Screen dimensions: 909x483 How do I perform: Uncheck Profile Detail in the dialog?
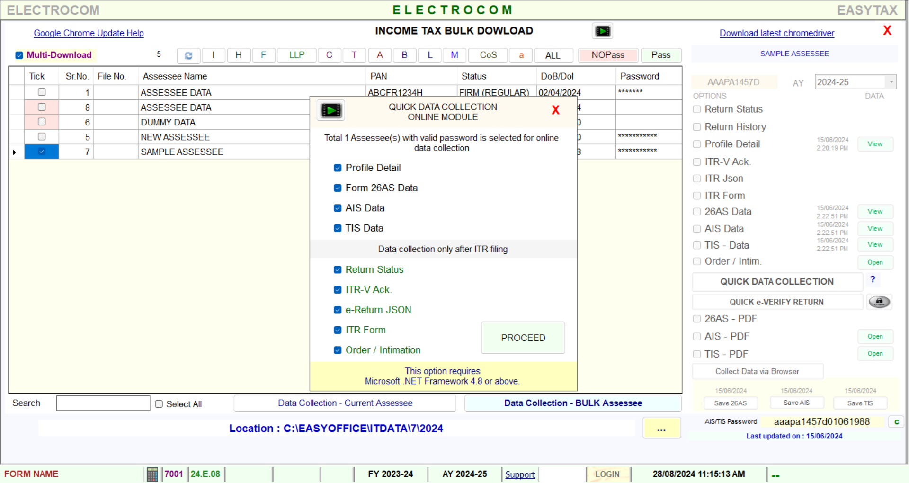[x=338, y=168]
